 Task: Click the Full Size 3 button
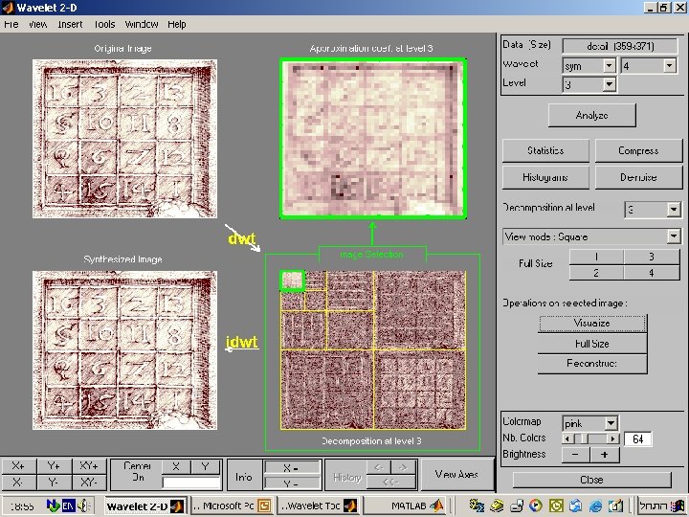click(x=652, y=257)
